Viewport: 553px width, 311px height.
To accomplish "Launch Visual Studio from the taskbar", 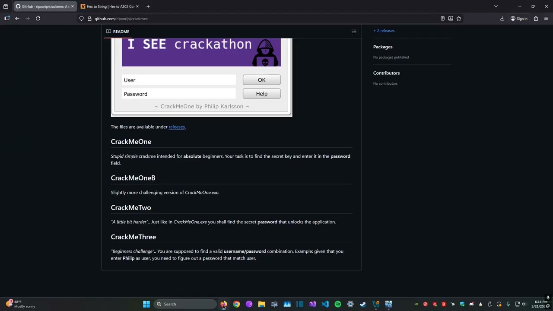I will click(312, 304).
